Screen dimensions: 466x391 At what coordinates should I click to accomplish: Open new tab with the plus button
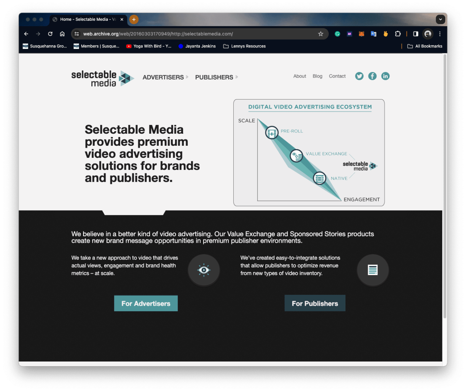[134, 19]
